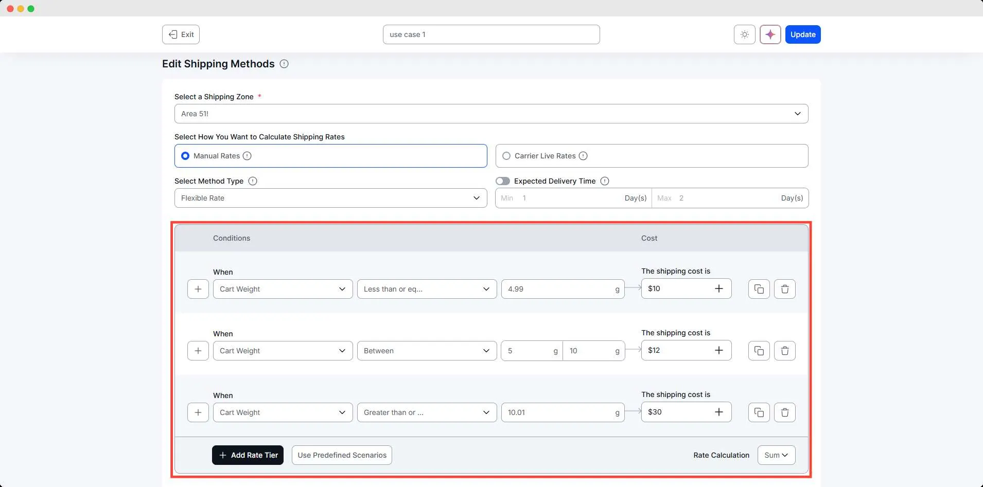Viewport: 983px width, 487px height.
Task: Click the use case 1 name field
Action: (491, 34)
